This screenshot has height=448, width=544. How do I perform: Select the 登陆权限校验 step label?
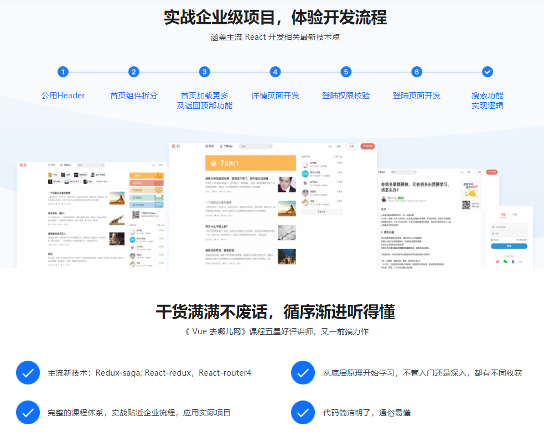346,96
